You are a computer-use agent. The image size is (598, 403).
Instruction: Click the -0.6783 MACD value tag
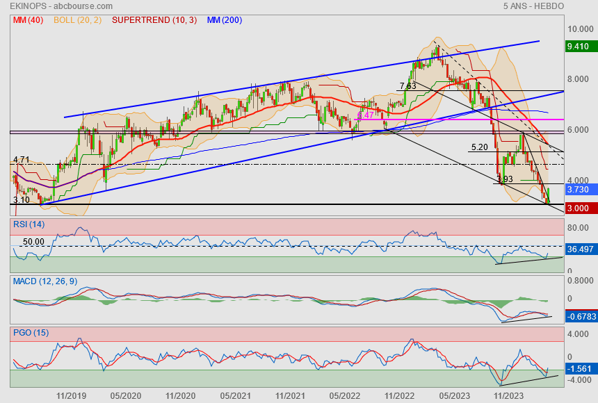click(x=581, y=316)
